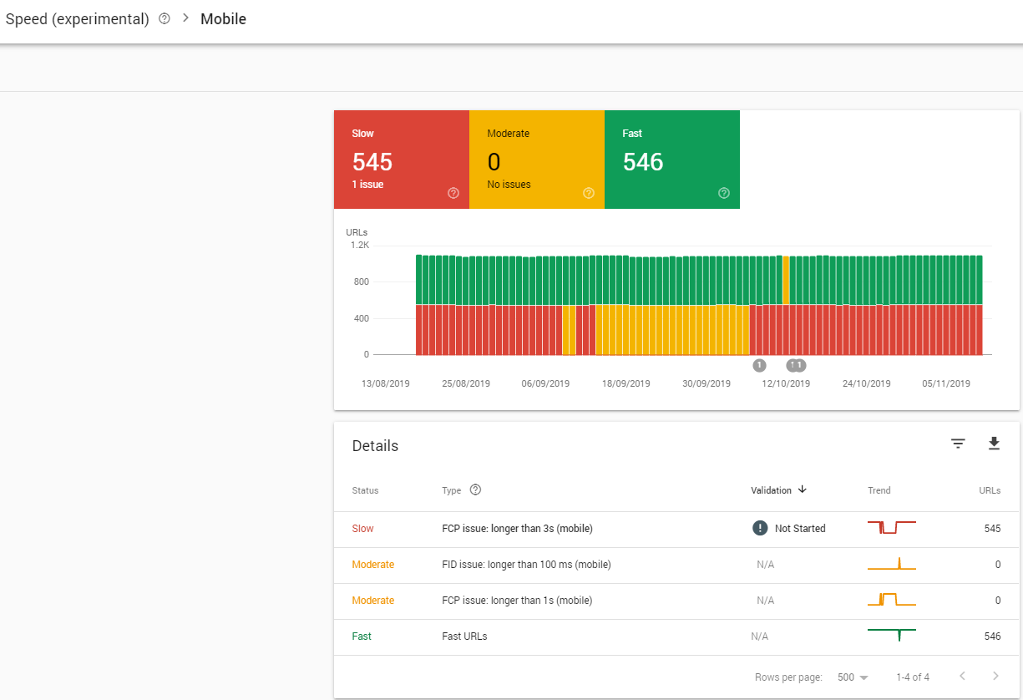Viewport: 1023px width, 700px height.
Task: Toggle the Slow status card
Action: [401, 159]
